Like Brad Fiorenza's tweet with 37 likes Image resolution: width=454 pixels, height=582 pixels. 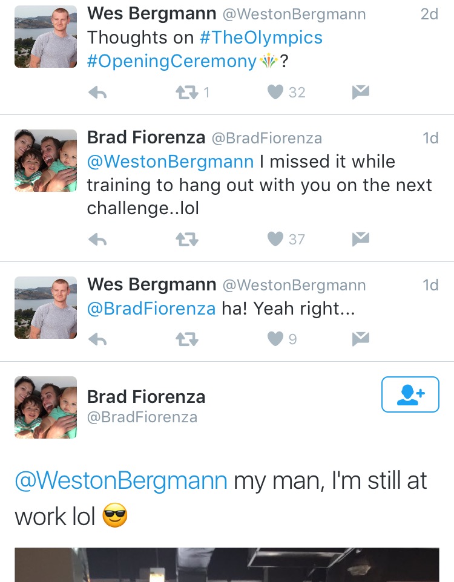275,239
